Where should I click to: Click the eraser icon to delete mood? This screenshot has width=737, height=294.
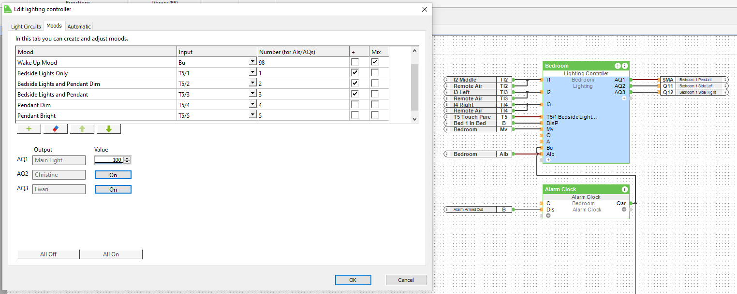click(x=56, y=129)
